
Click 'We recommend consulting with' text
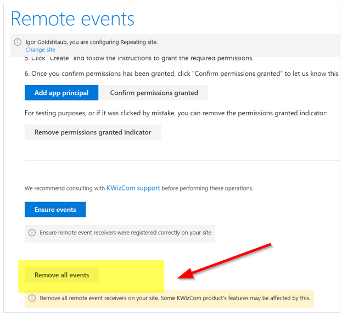point(65,188)
